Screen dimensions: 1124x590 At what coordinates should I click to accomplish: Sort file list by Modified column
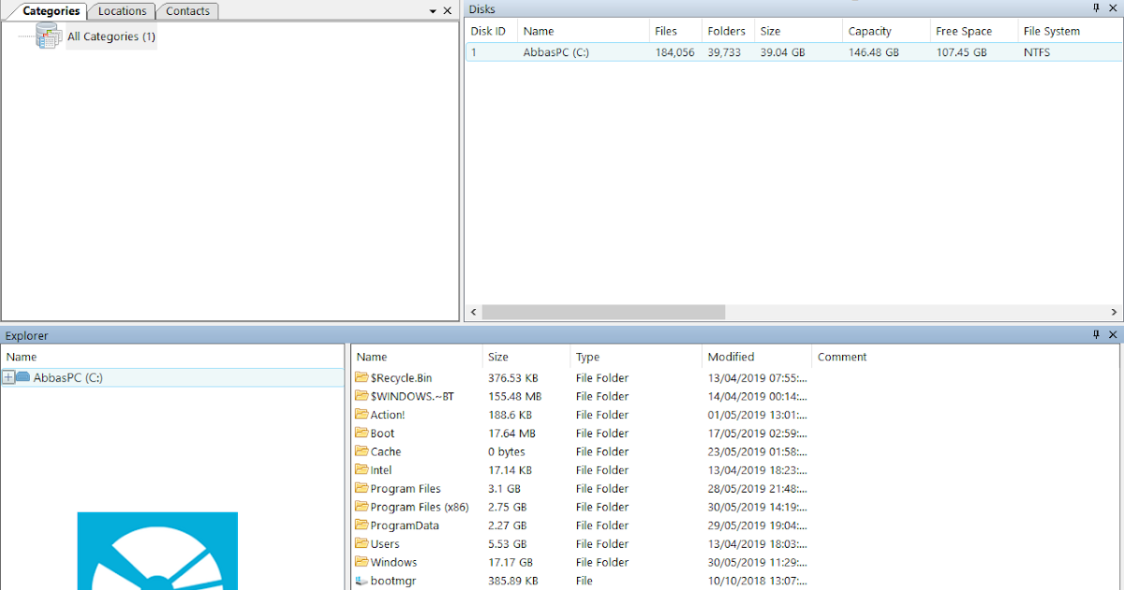[x=757, y=357]
